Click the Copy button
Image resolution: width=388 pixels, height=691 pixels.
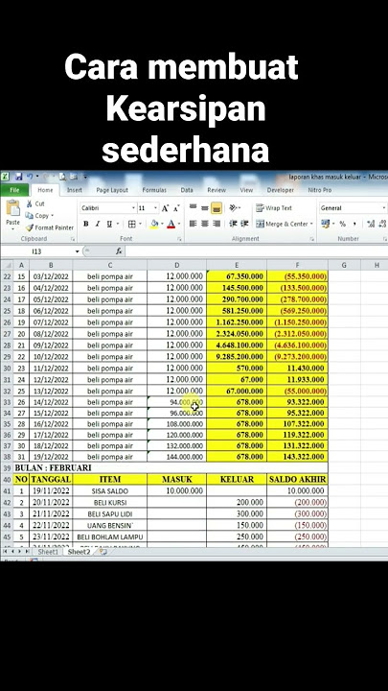37,216
